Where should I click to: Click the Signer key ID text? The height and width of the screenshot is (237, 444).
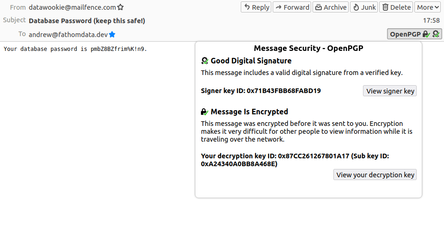(261, 91)
